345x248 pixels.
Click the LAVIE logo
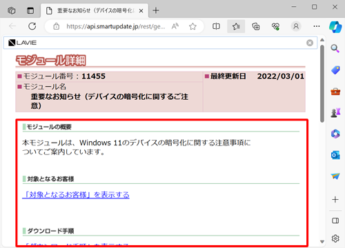click(x=22, y=43)
